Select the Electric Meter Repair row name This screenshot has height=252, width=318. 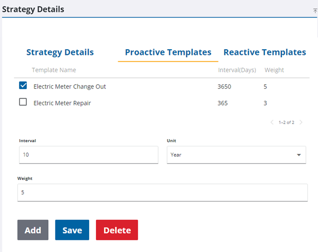62,103
